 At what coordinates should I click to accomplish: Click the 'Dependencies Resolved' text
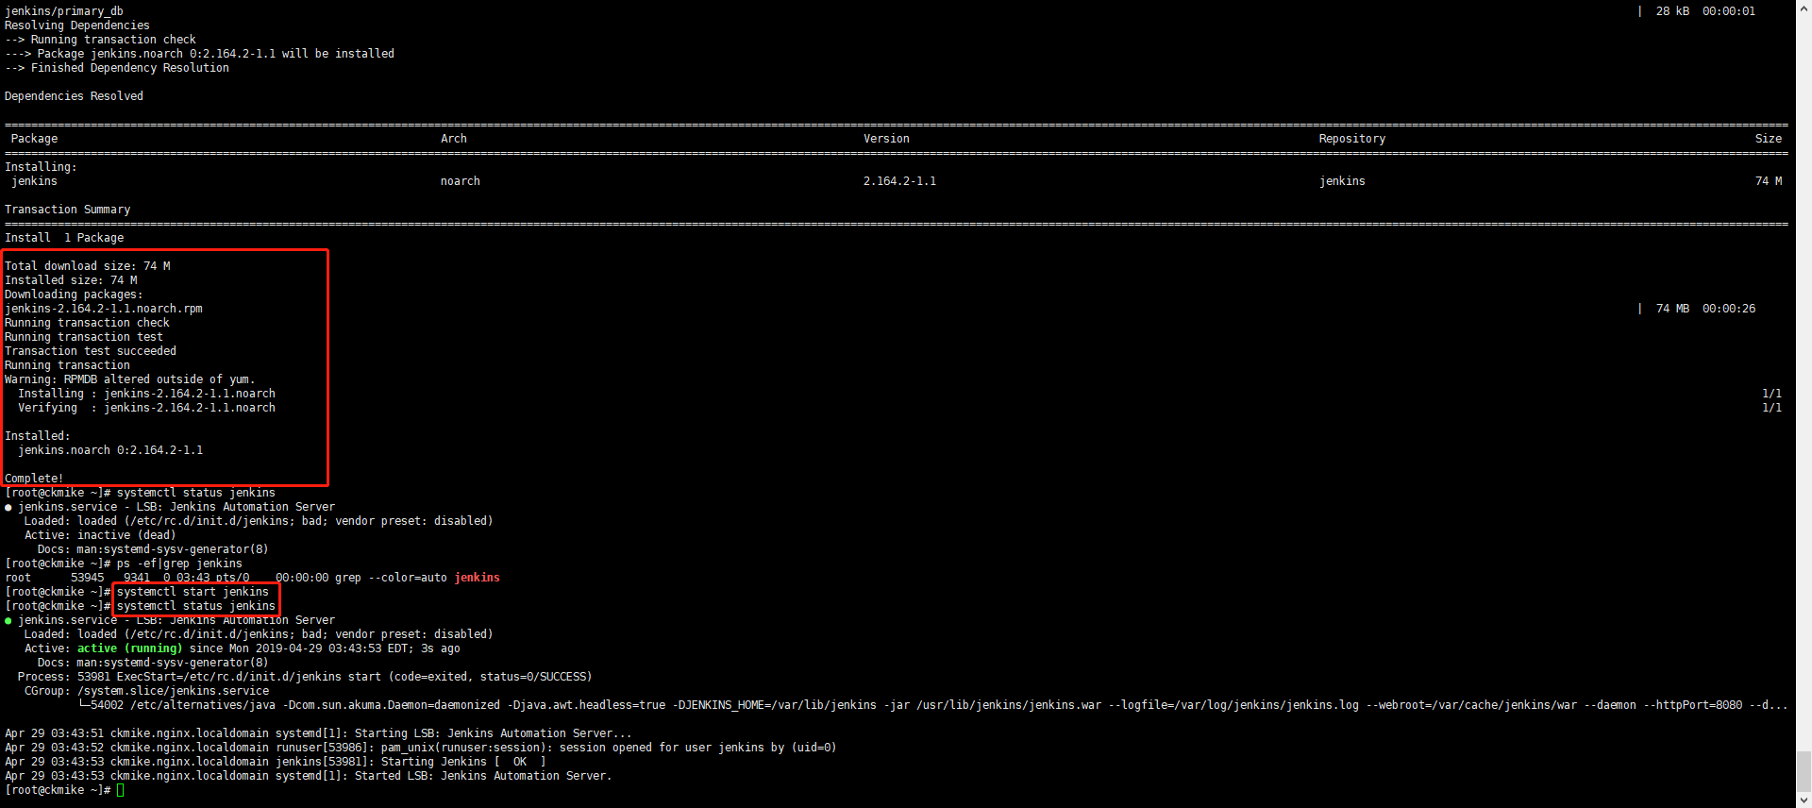tap(74, 96)
